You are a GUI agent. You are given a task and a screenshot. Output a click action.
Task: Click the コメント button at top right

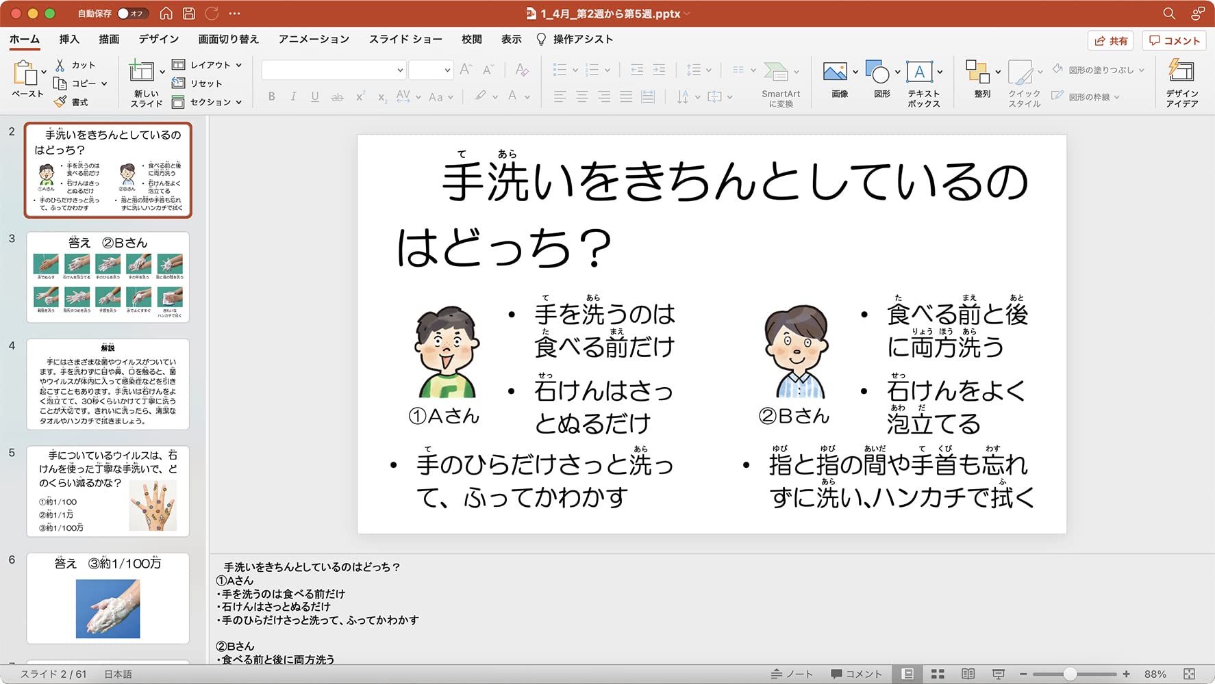click(x=1175, y=40)
